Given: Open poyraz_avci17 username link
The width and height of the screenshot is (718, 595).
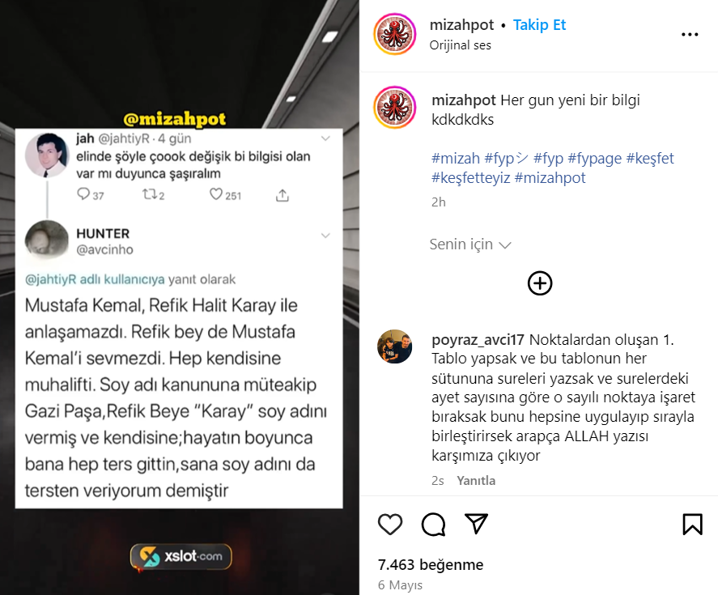Looking at the screenshot, I should (478, 340).
